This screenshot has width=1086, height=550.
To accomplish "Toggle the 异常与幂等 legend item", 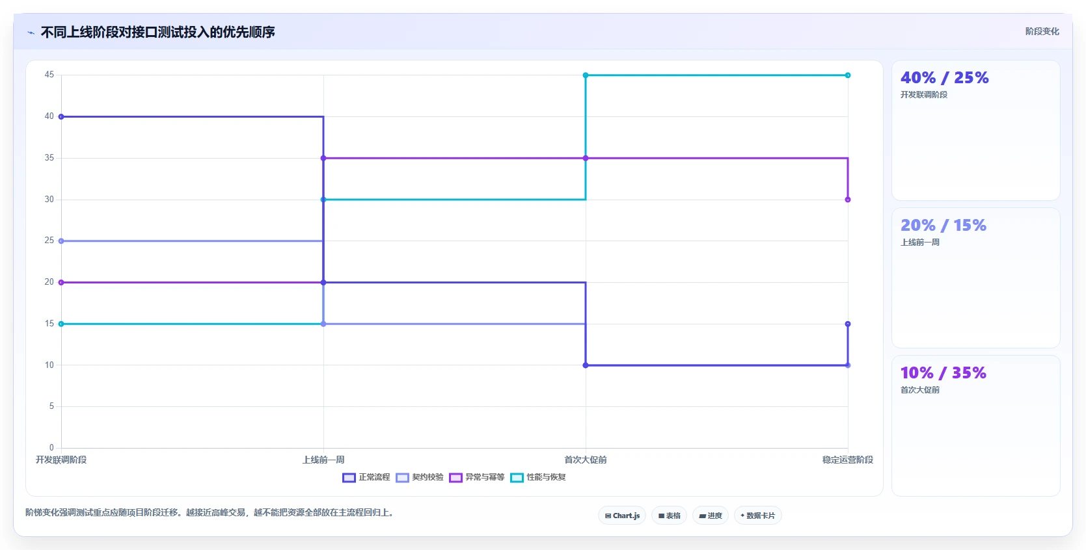I will click(477, 477).
